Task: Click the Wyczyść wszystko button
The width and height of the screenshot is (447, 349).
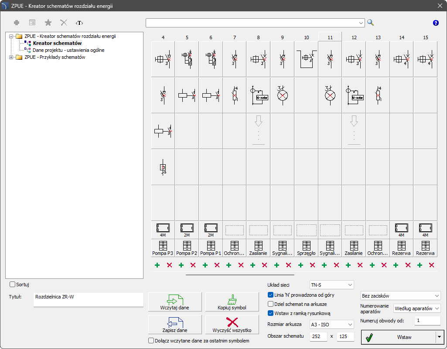Action: 232,324
